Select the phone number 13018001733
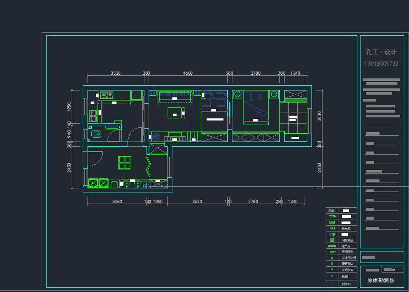Image resolution: width=409 pixels, height=292 pixels. click(x=381, y=64)
